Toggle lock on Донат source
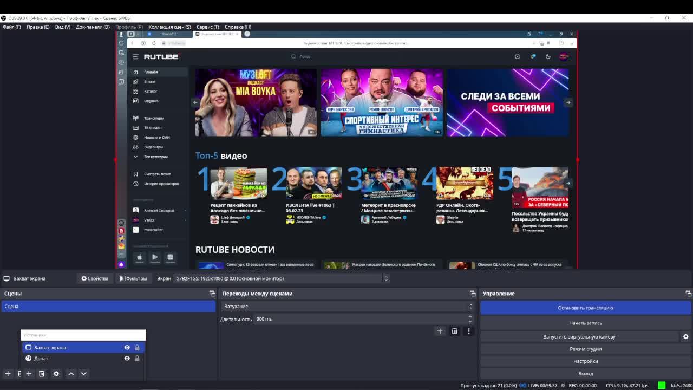This screenshot has width=693, height=390. click(137, 359)
